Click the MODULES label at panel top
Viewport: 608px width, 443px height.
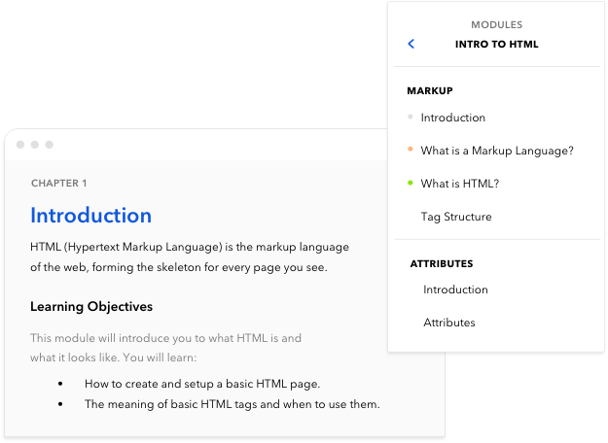[497, 25]
